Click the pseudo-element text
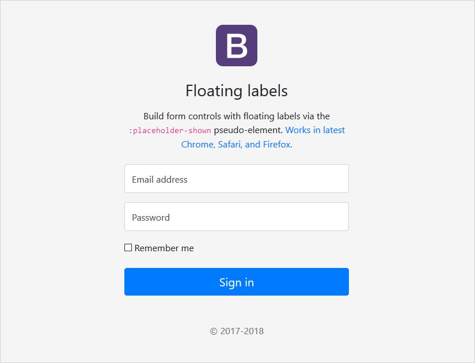 (x=248, y=130)
